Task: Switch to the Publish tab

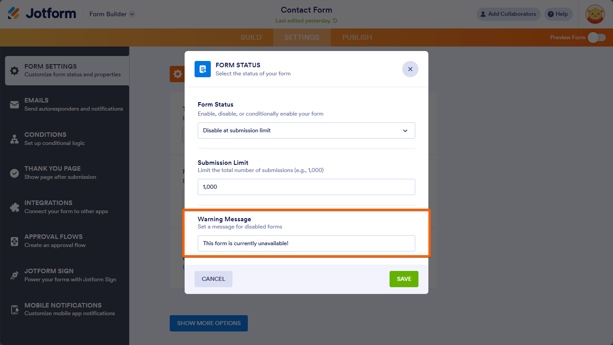Action: [x=357, y=37]
